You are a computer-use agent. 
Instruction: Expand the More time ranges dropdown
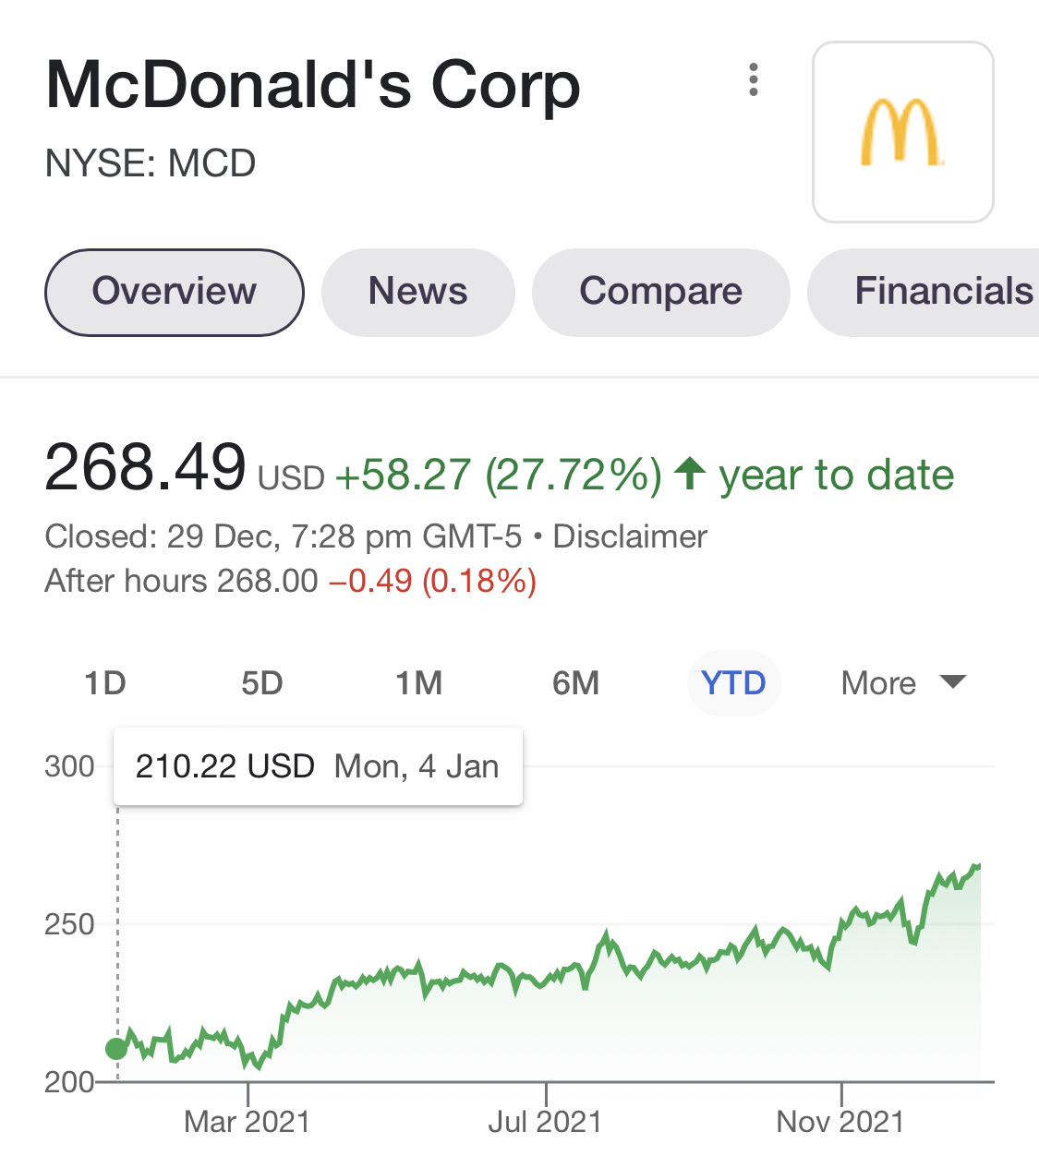[902, 683]
